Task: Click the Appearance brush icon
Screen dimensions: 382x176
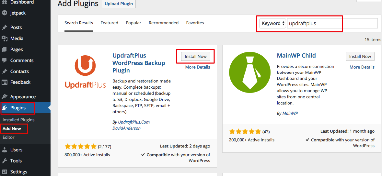Action: 5,97
